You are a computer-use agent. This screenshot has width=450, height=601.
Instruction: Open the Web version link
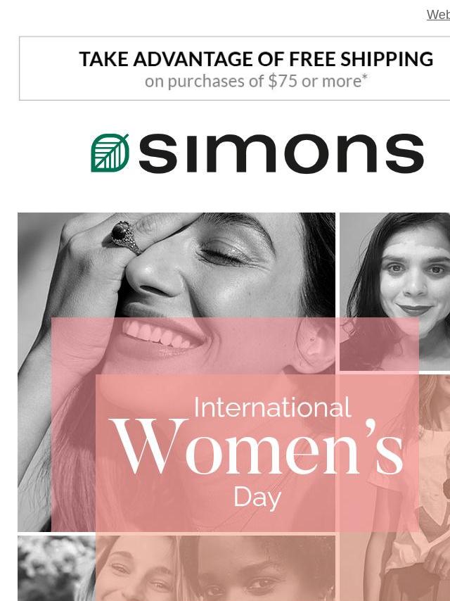pos(439,15)
